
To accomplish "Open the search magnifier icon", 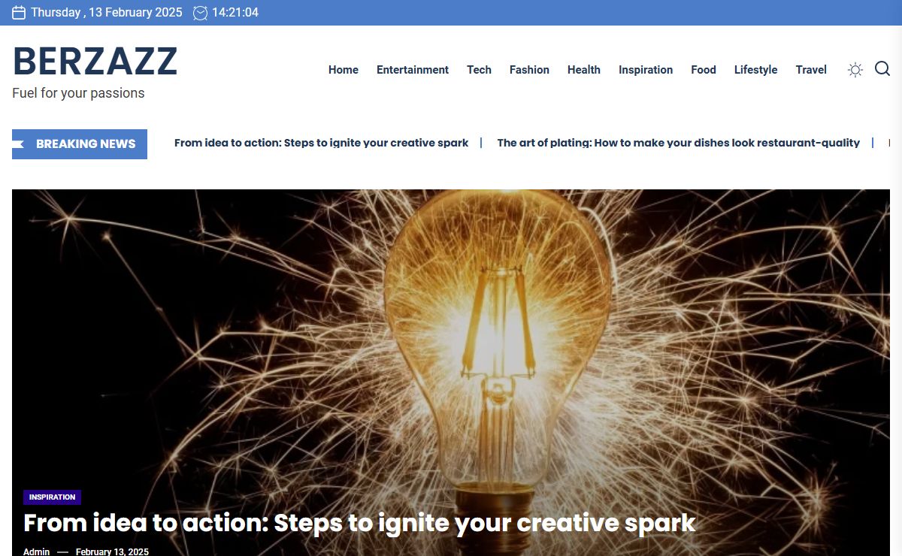I will point(882,69).
